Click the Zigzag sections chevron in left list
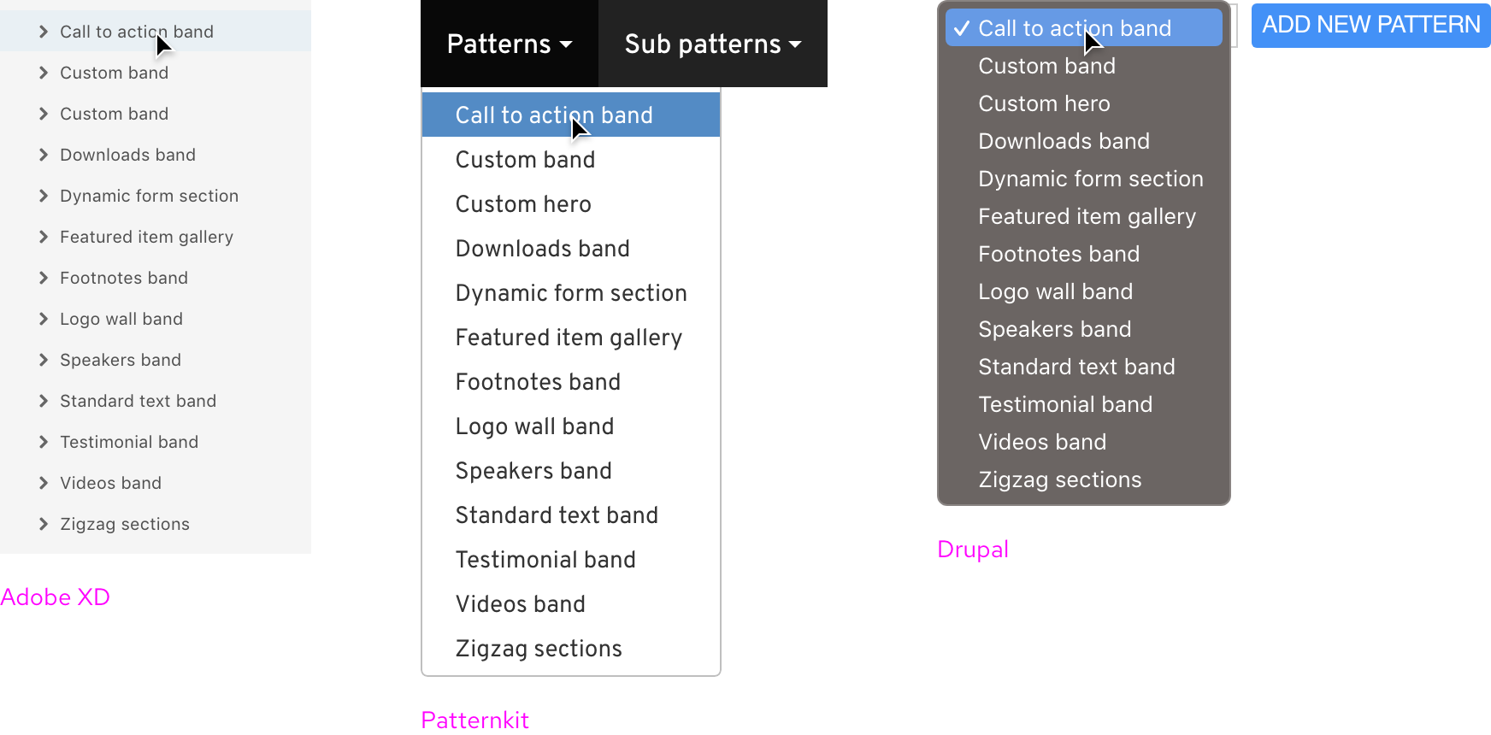 point(44,524)
